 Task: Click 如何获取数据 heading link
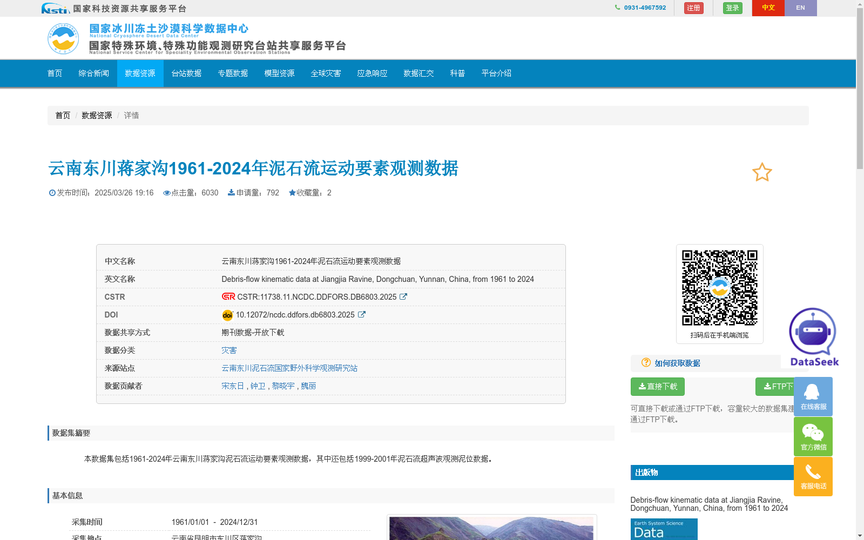(677, 363)
